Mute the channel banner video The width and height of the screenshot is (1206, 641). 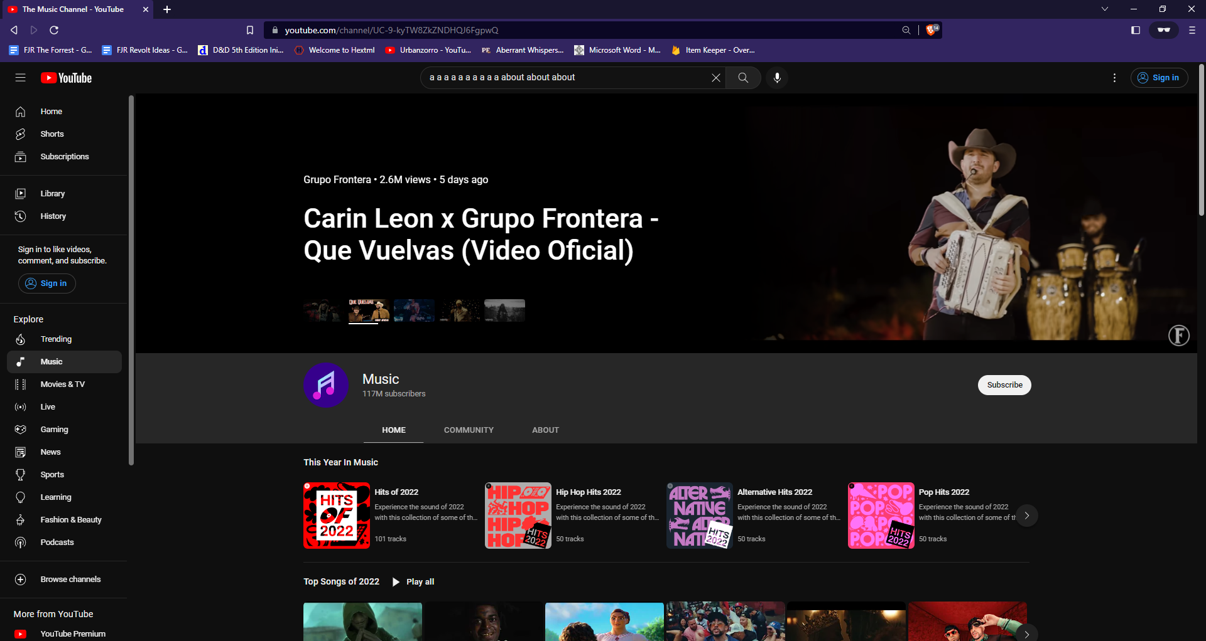coord(1179,336)
